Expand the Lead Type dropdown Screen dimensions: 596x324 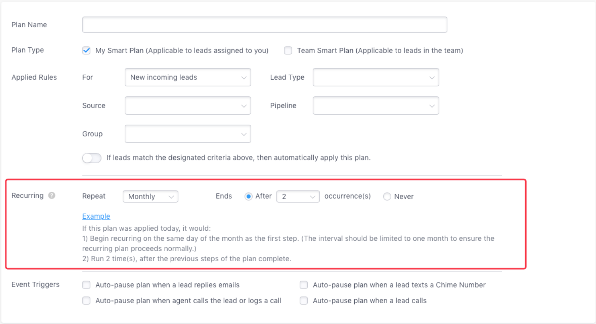(376, 77)
